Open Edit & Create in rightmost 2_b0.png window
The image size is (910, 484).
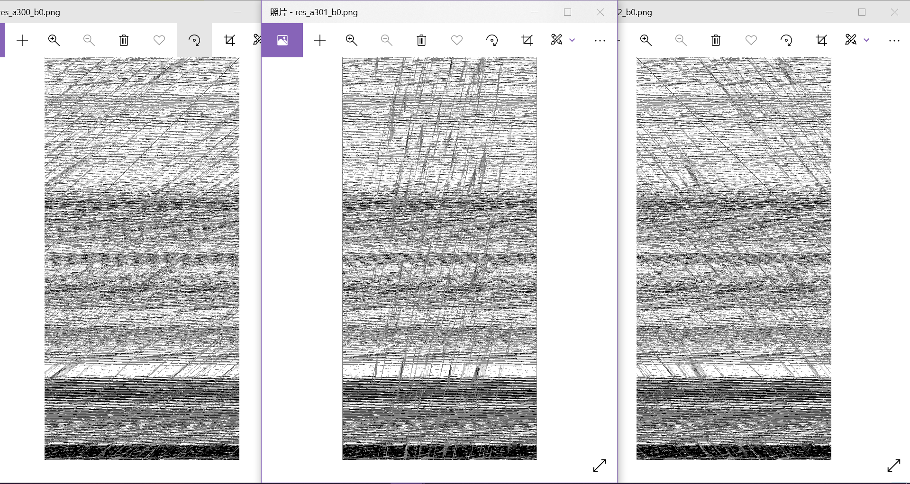[851, 40]
